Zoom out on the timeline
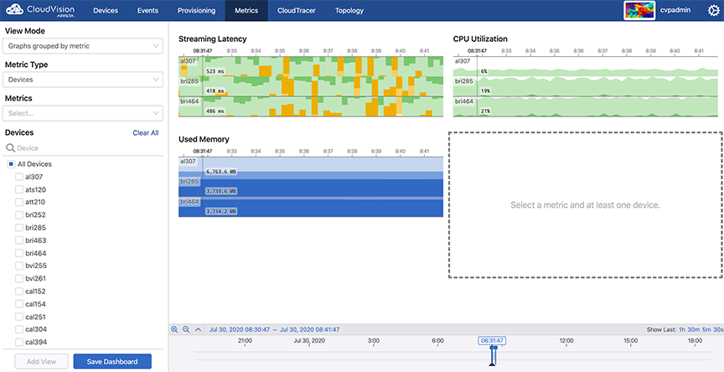 [x=186, y=329]
